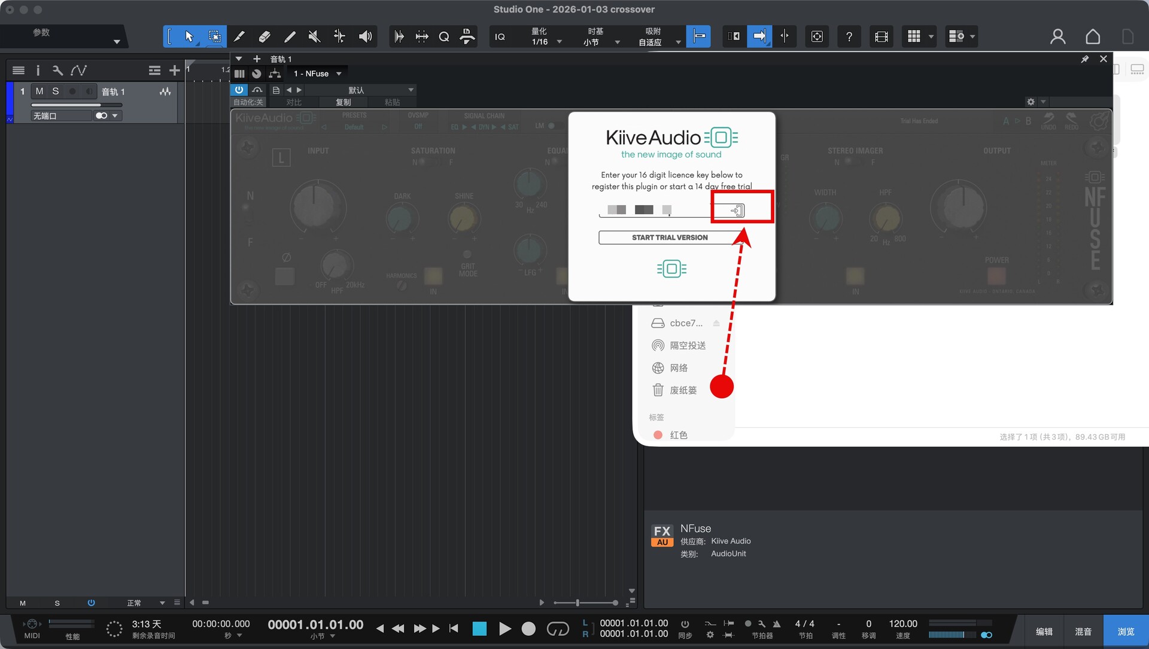Switch to the 混音 mix tab
Viewport: 1149px width, 649px height.
coord(1083,632)
